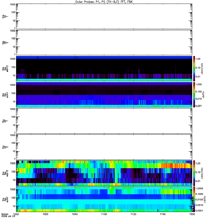208x222 pixels.
Task: Click inside the empty thb fff 1 panel
Action: (x=104, y=16)
